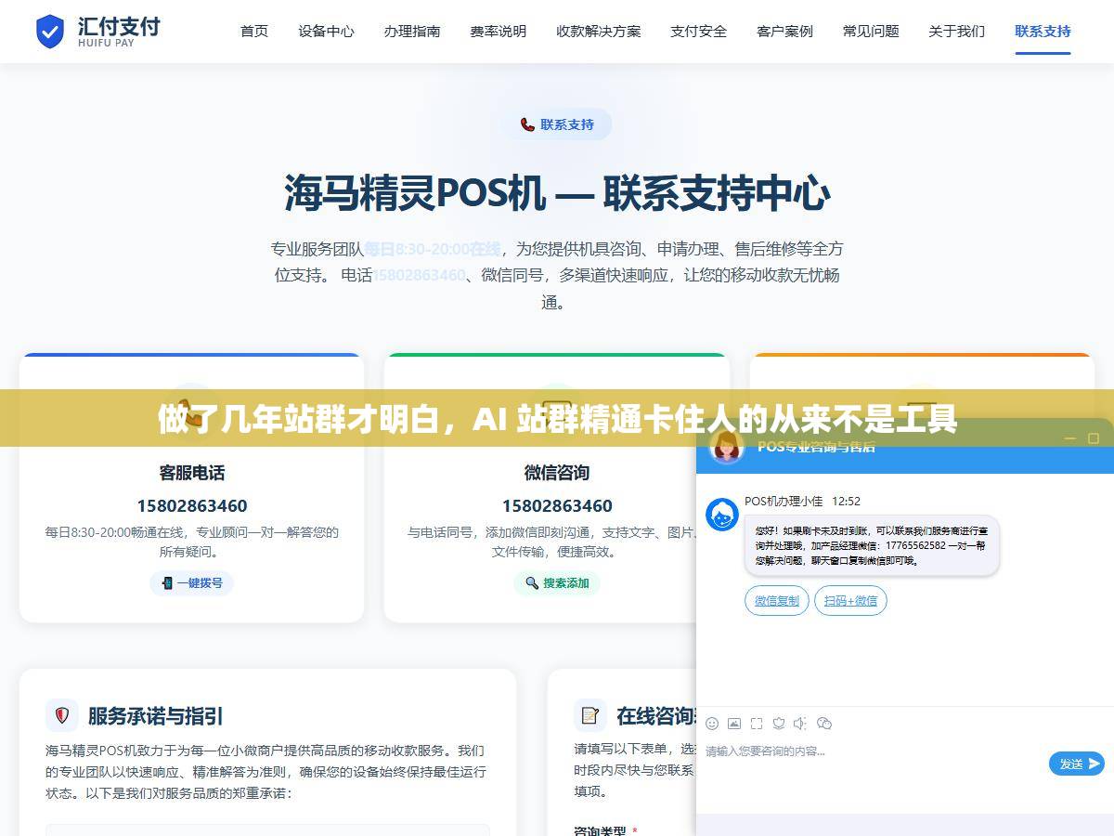Click the 微信咨询 card heading

pos(557,473)
